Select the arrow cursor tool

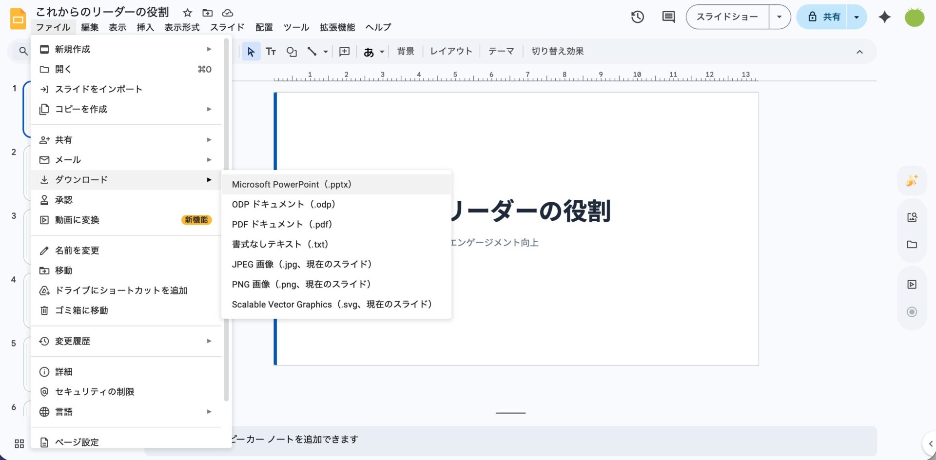point(251,52)
